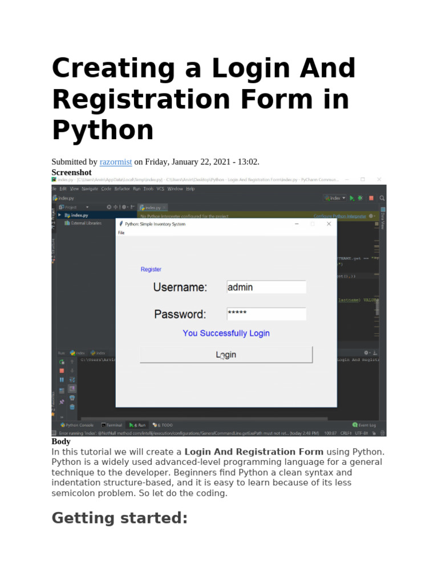Viewport: 438px width, 584px height.
Task: Click the Run console horizontal scrollbar
Action: (204, 418)
